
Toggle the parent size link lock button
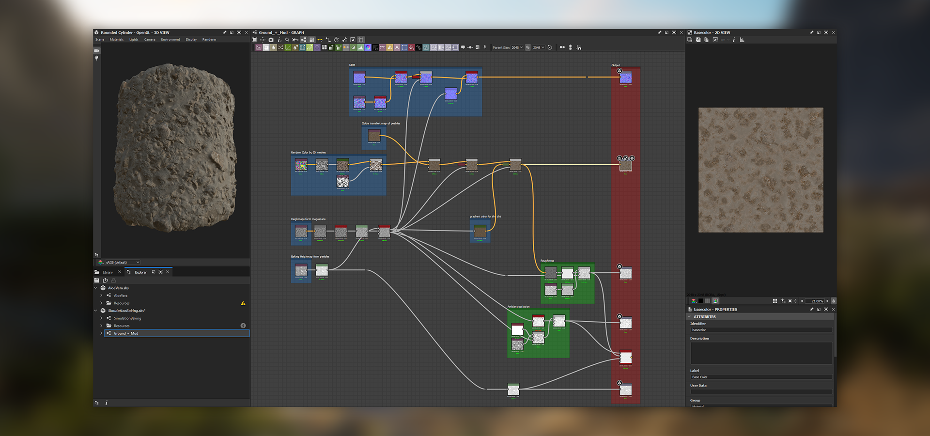[528, 47]
